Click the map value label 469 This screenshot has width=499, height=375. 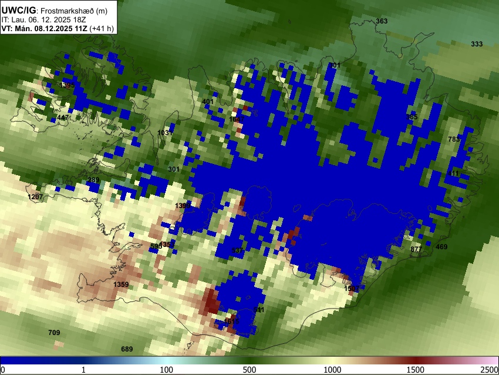coord(441,247)
